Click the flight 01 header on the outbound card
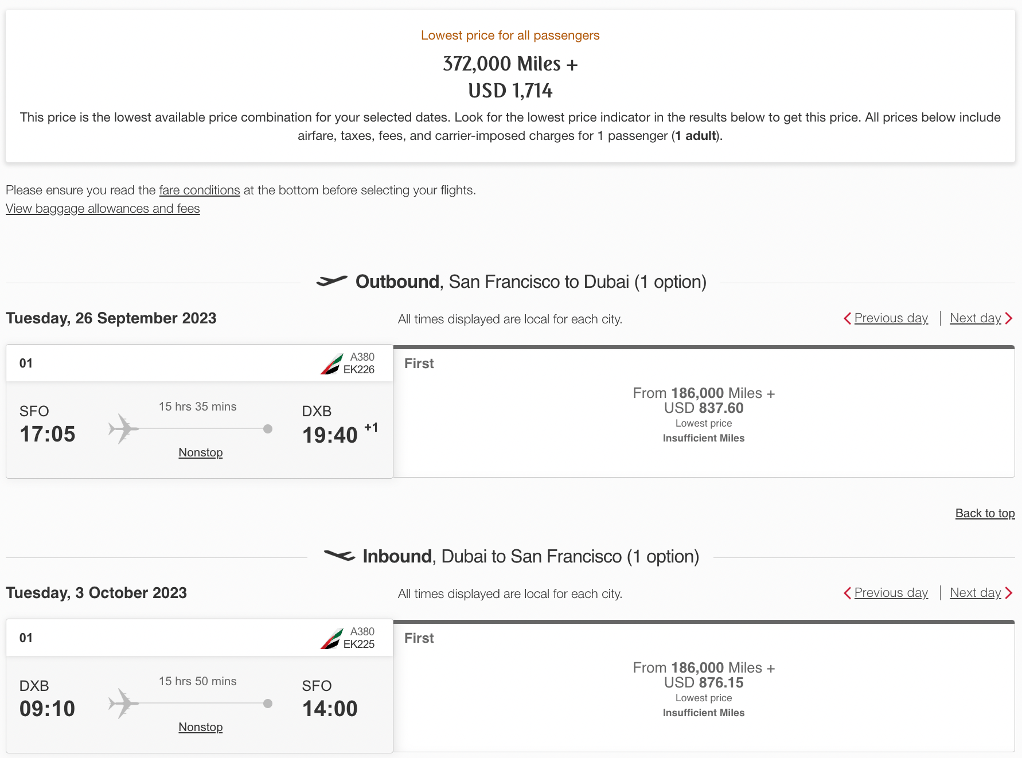The height and width of the screenshot is (758, 1022). click(26, 363)
